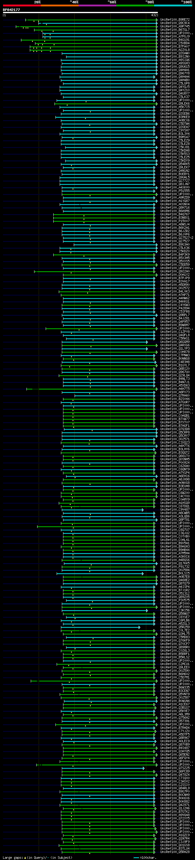Click the white query sequence bar under BP042177
Viewport: 195px width, 860px height.
pos(80,12)
